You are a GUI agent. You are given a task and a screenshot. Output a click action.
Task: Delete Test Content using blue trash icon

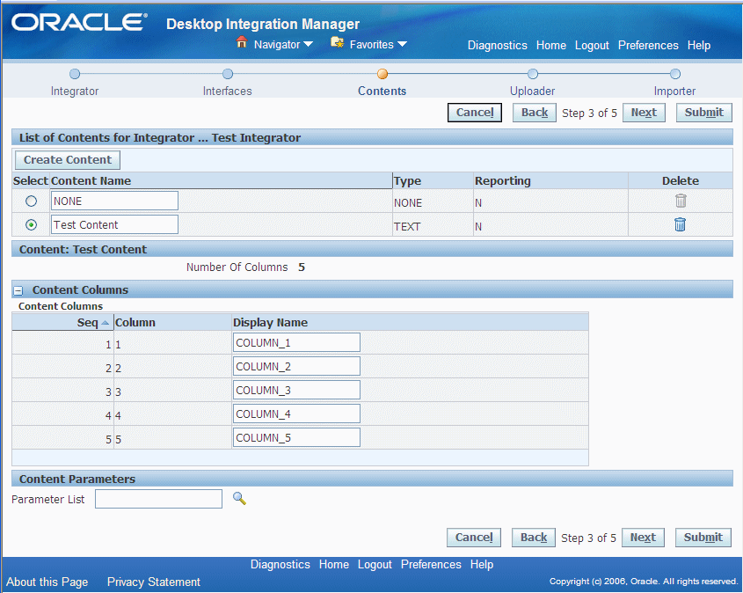click(680, 224)
